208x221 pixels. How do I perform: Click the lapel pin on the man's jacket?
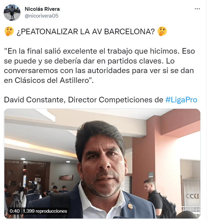(x=130, y=206)
